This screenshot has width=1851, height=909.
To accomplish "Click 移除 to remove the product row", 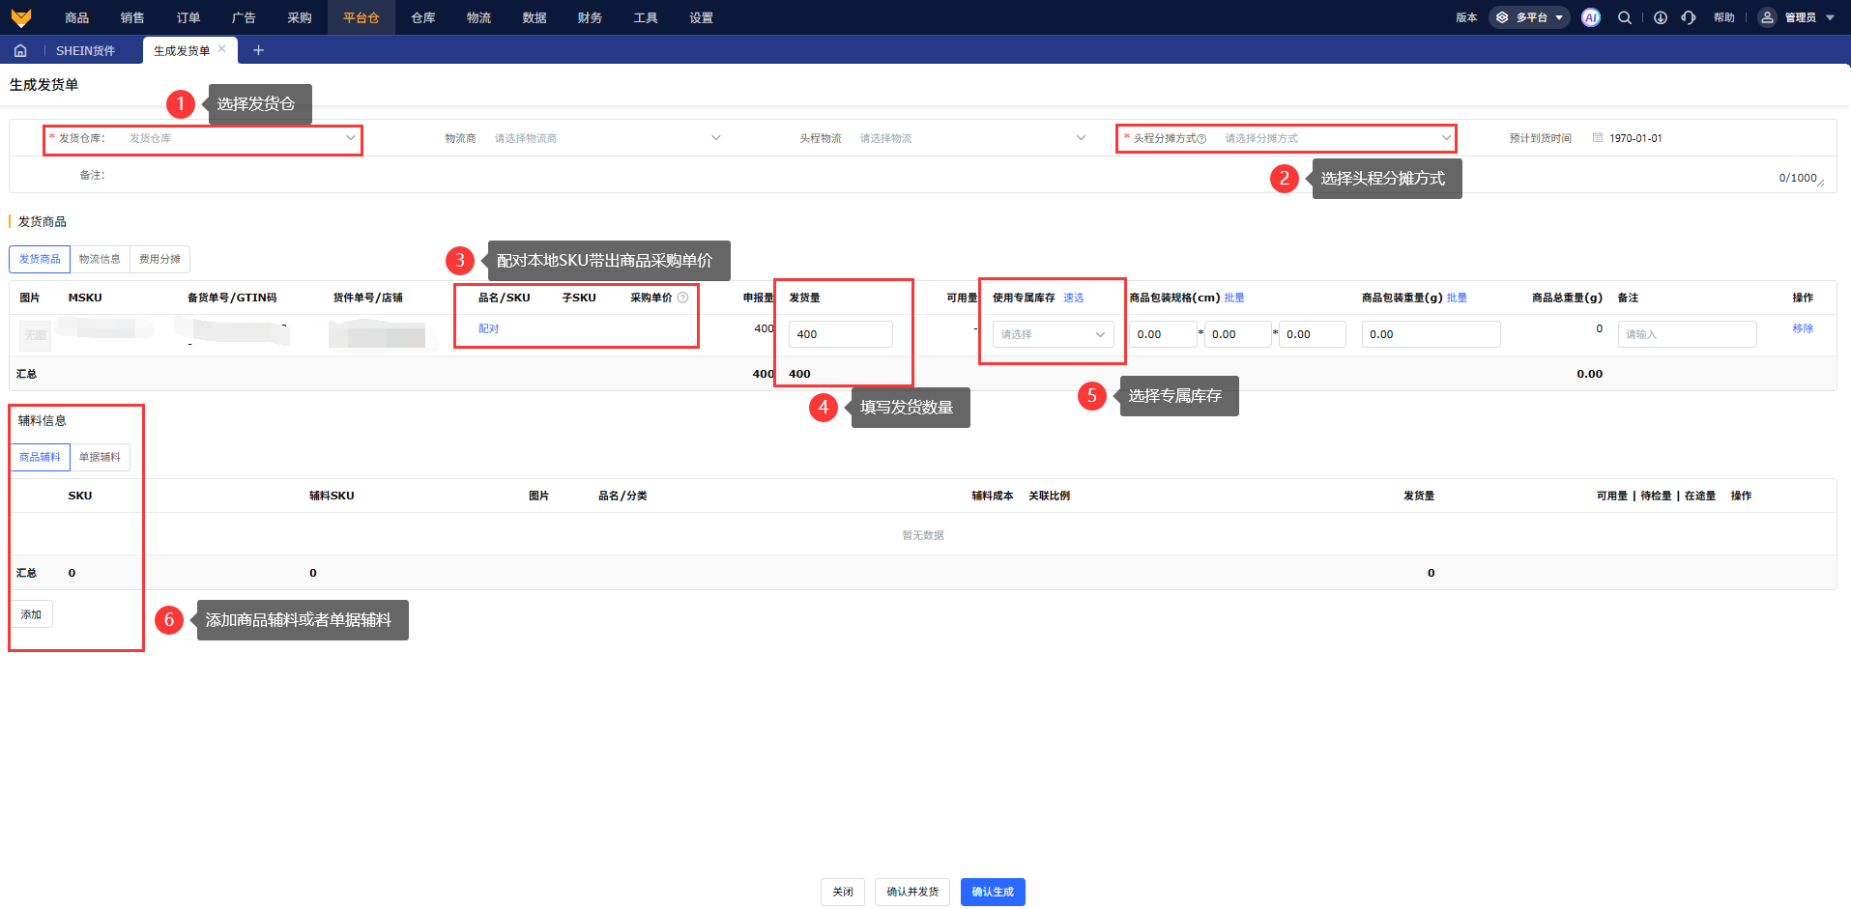I will click(1803, 328).
